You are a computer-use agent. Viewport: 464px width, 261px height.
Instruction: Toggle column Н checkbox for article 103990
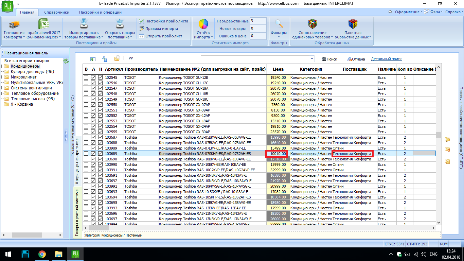[101, 164]
